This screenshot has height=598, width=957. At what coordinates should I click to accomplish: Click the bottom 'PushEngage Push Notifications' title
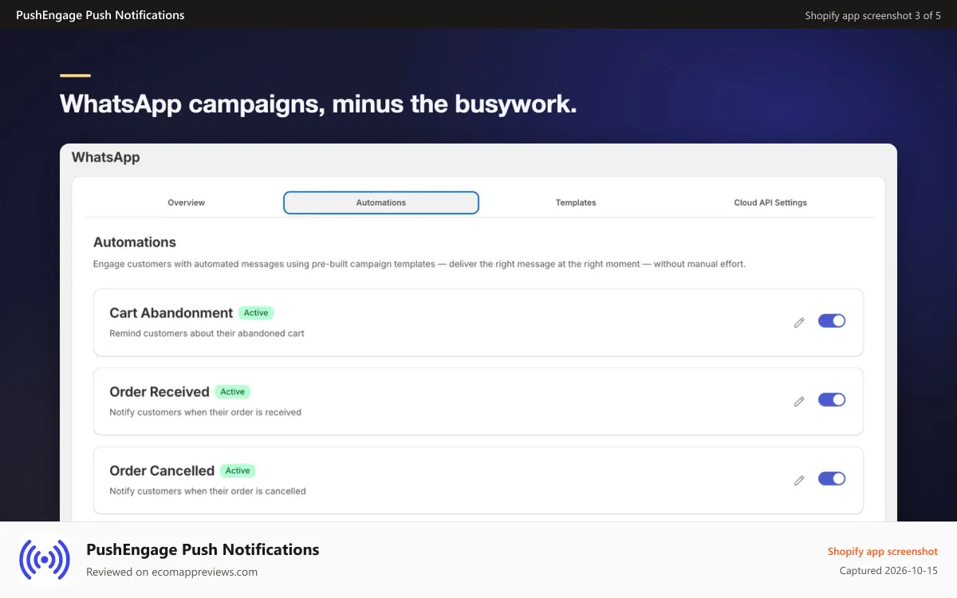203,549
